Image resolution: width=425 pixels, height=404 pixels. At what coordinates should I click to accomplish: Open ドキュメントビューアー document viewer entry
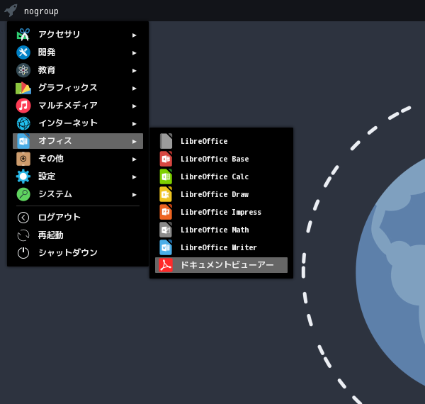click(221, 265)
